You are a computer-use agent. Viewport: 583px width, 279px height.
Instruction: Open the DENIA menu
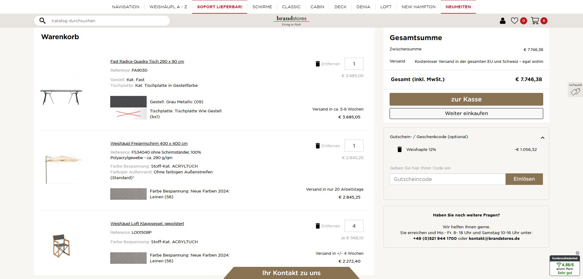363,7
